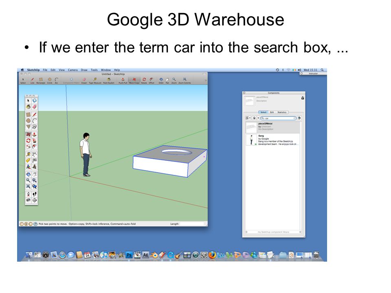Click the Pan hand in the top toolbar

click(167, 80)
